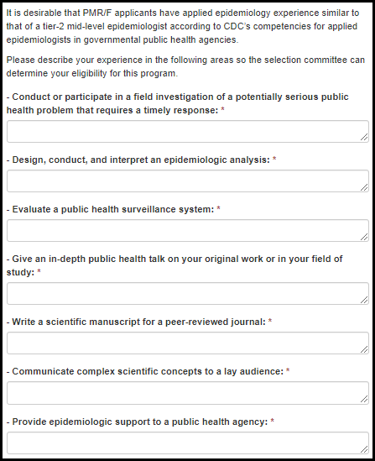Click resize handle of epidemiologic analysis box

[364, 187]
